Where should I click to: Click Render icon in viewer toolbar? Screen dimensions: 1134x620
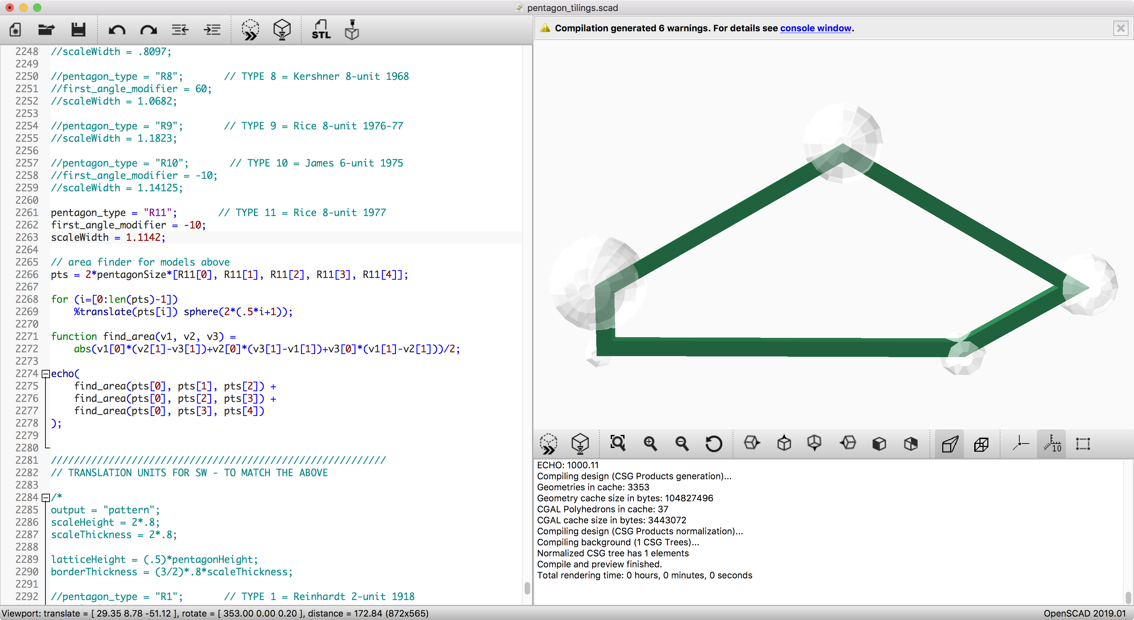tap(580, 443)
